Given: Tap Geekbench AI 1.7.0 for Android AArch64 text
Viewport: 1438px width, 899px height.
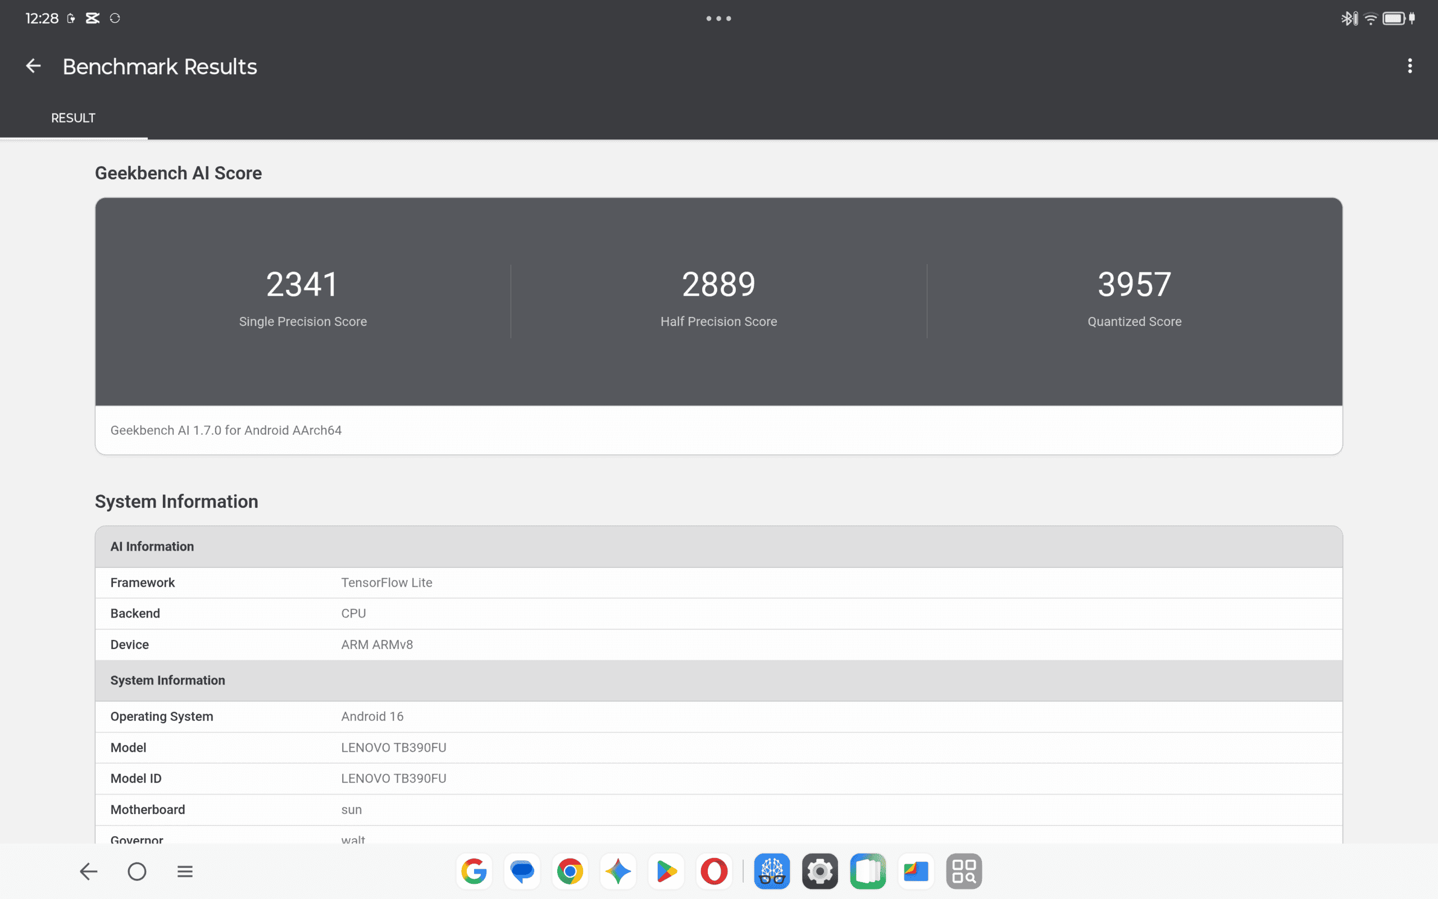Looking at the screenshot, I should 226,430.
